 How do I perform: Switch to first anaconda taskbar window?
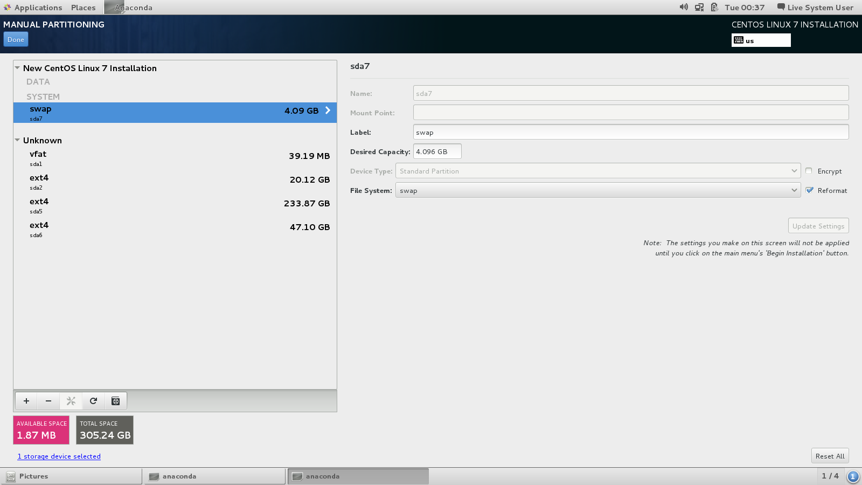214,476
